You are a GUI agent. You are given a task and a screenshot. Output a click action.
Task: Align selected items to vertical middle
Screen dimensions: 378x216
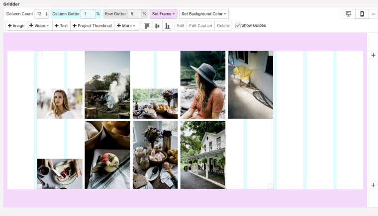[157, 26]
